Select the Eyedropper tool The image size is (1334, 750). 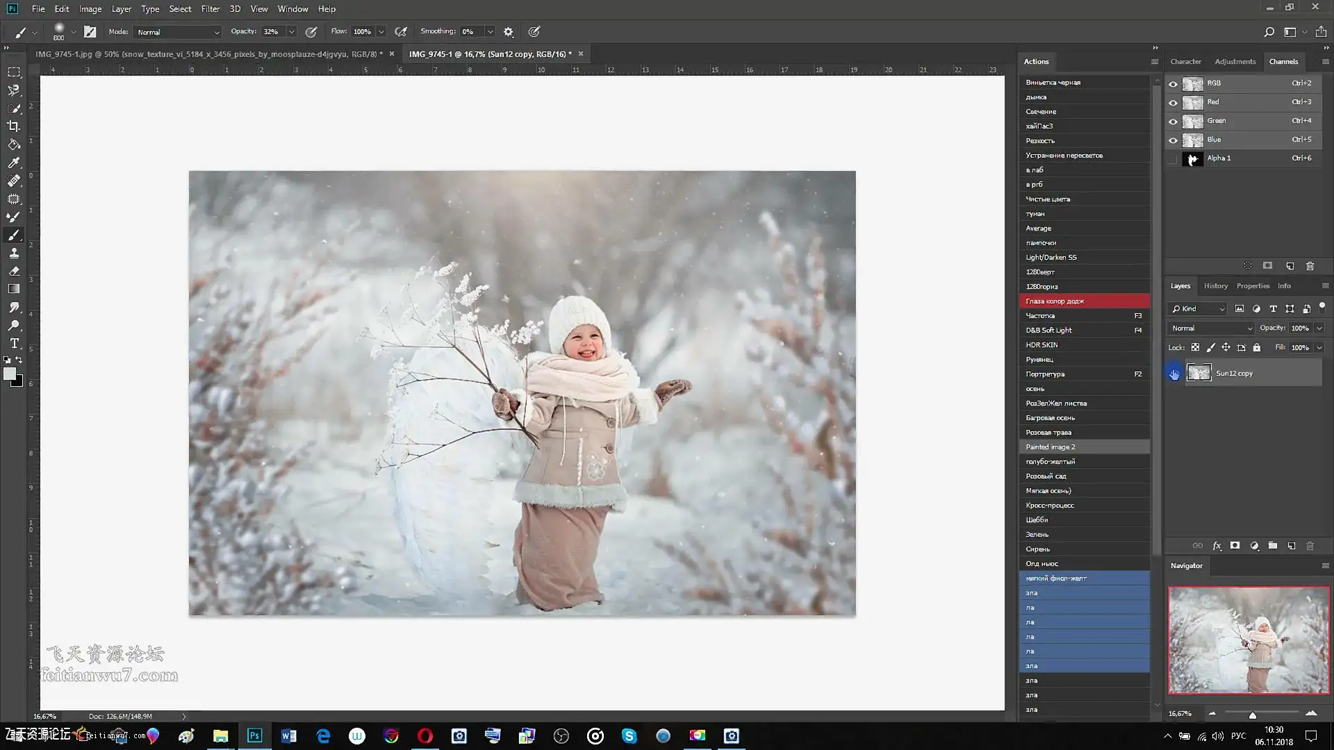[13, 162]
